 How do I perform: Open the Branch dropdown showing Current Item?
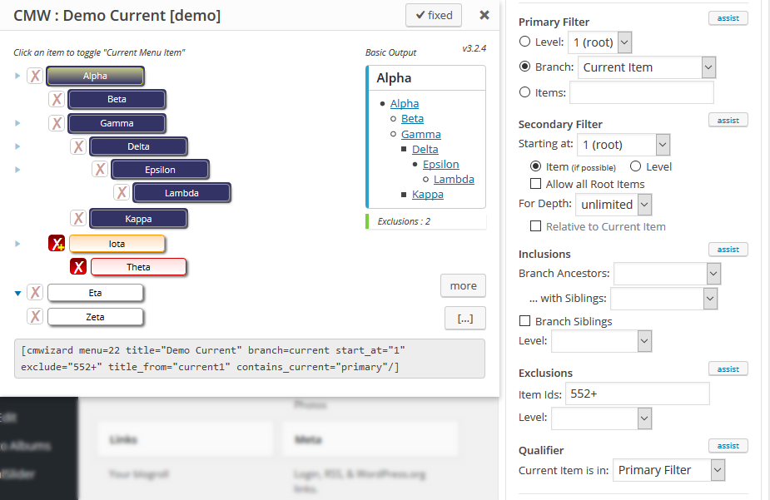647,67
